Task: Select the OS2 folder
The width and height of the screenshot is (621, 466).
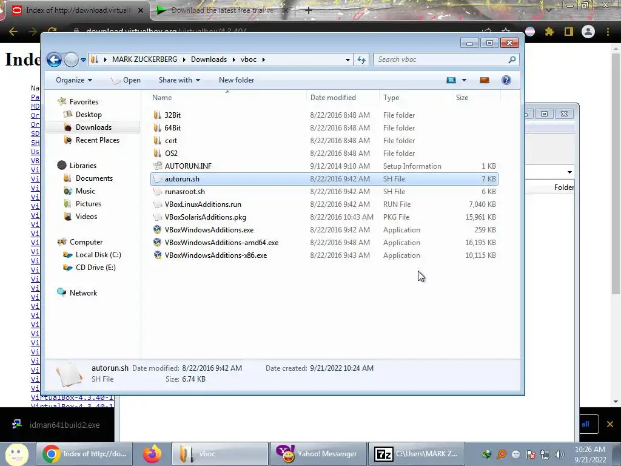Action: tap(171, 154)
